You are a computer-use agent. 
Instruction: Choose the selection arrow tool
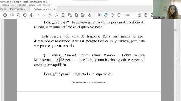pyautogui.click(x=99, y=15)
